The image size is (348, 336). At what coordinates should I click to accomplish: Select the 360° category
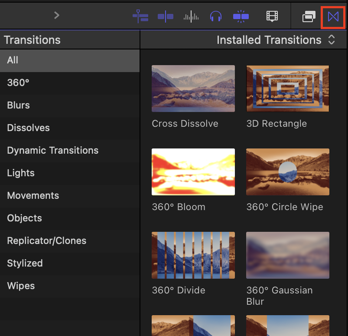coord(70,83)
